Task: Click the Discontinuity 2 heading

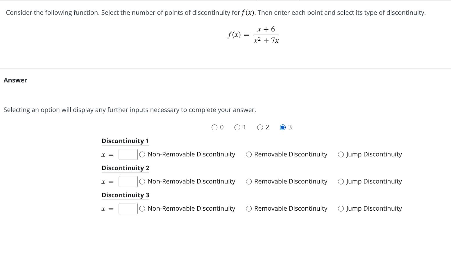Action: [125, 168]
